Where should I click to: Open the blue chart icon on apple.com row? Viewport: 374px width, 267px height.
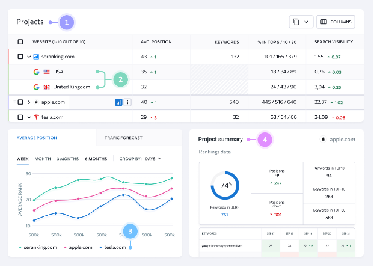(118, 102)
